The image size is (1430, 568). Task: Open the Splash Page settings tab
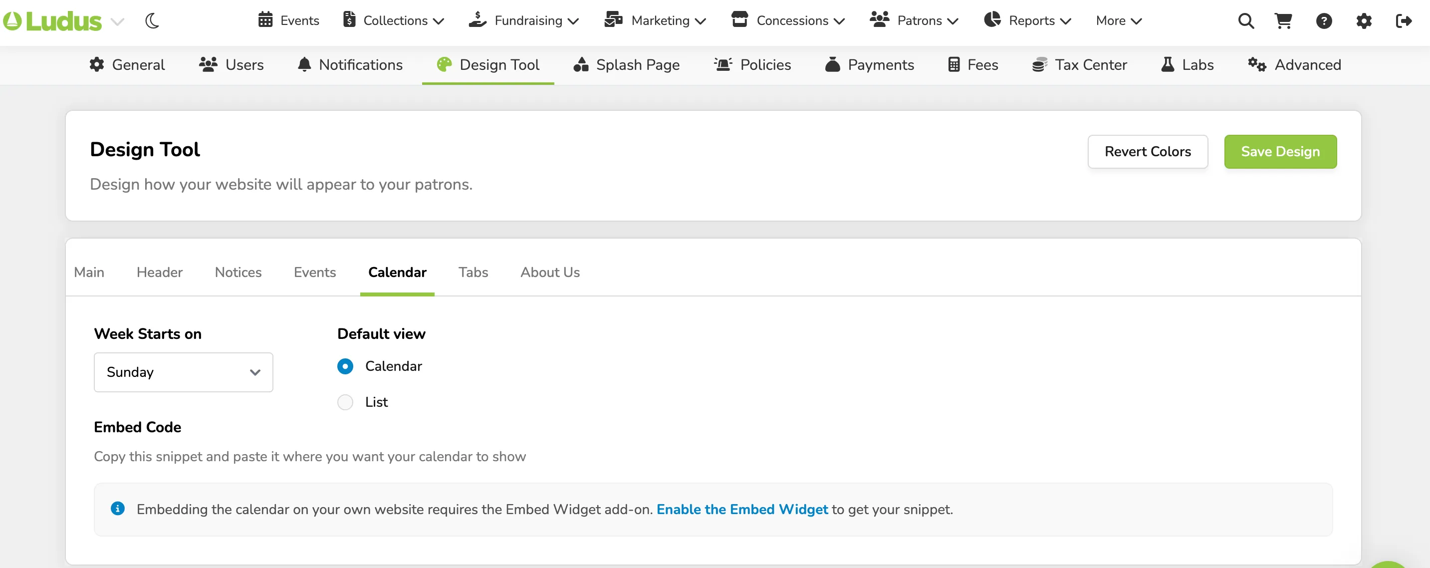[x=626, y=65]
